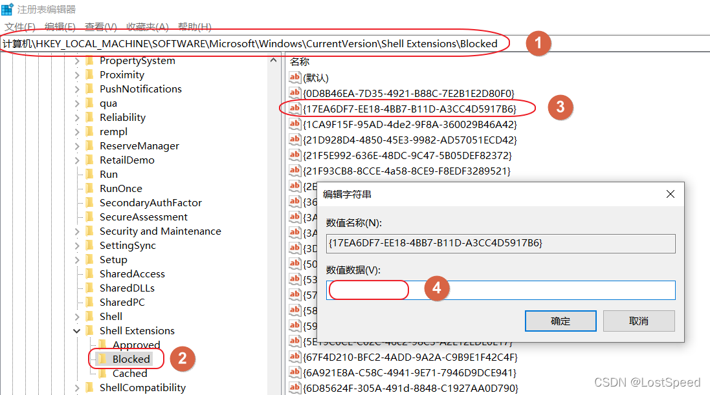Expand the ReserveManager key
The image size is (710, 395).
click(76, 146)
